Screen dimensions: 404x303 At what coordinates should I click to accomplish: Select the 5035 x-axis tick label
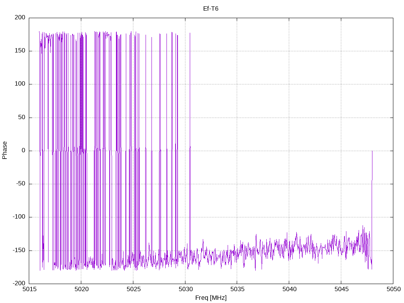[x=237, y=289]
